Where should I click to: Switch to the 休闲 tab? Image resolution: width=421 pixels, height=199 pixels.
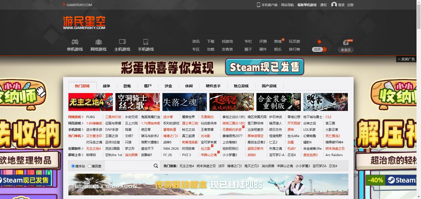pos(189,86)
